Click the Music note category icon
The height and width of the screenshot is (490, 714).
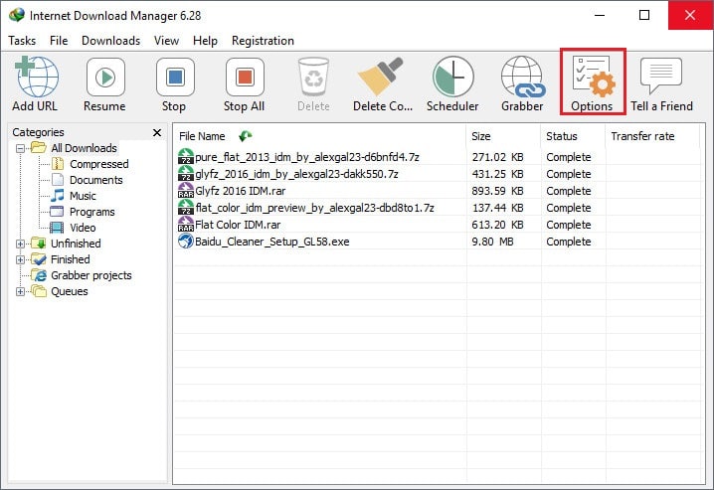[58, 195]
